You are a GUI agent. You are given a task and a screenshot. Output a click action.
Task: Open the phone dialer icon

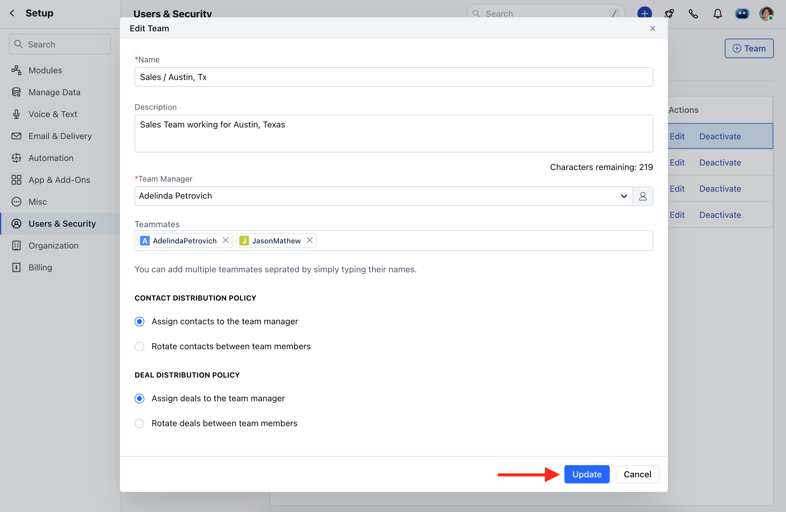693,13
